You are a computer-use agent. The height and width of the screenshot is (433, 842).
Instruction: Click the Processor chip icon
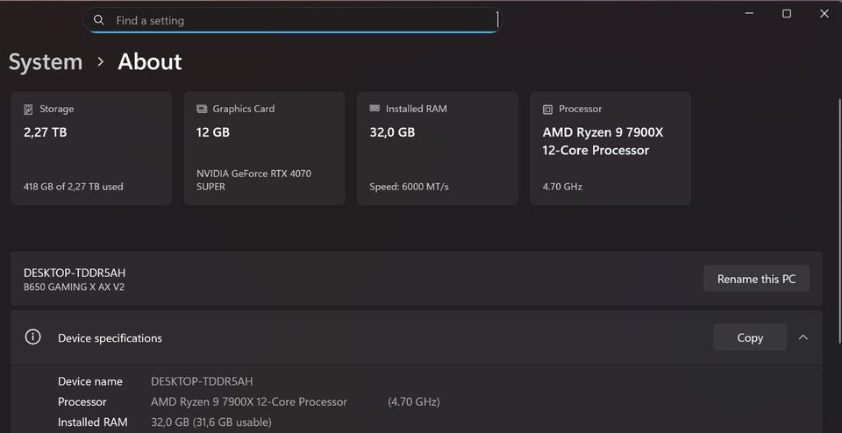[x=547, y=110]
